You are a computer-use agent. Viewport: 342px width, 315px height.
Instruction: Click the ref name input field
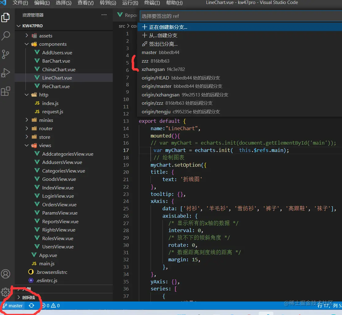tap(239, 16)
